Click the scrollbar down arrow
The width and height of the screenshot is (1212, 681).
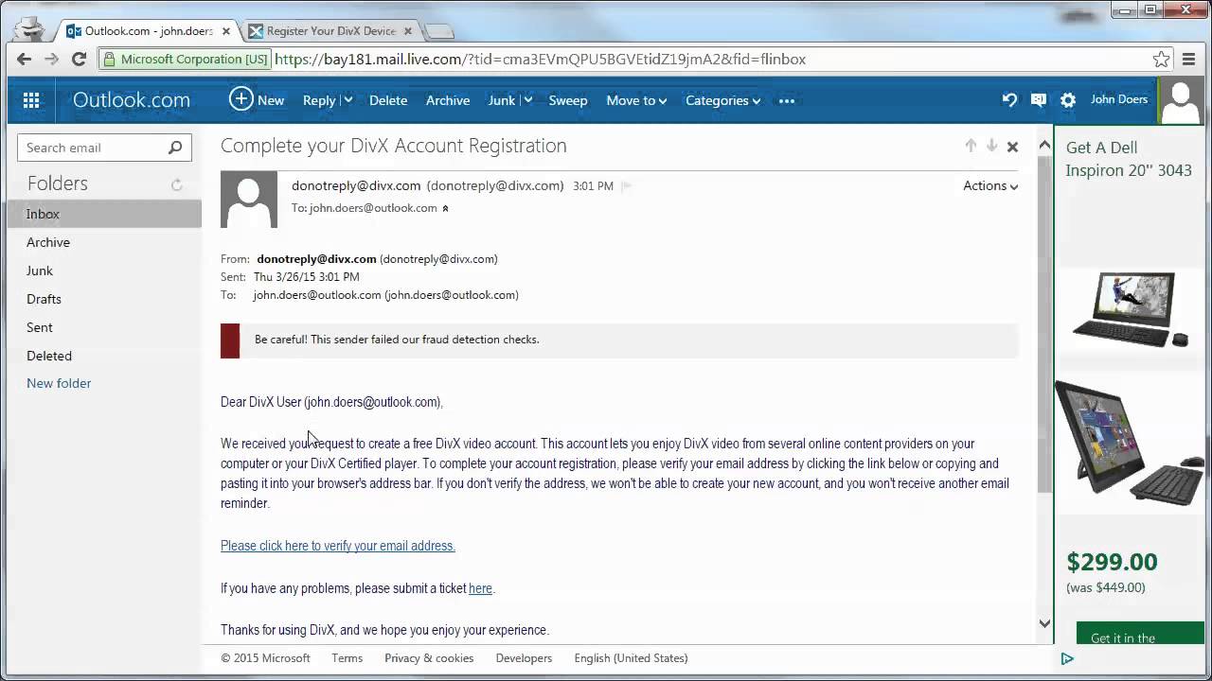coord(1044,623)
